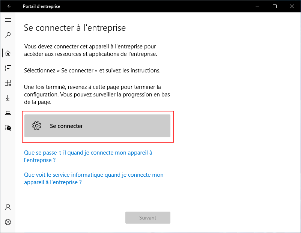301x233 pixels.
Task: Open link about what service informatique sees
Action: coord(94,179)
